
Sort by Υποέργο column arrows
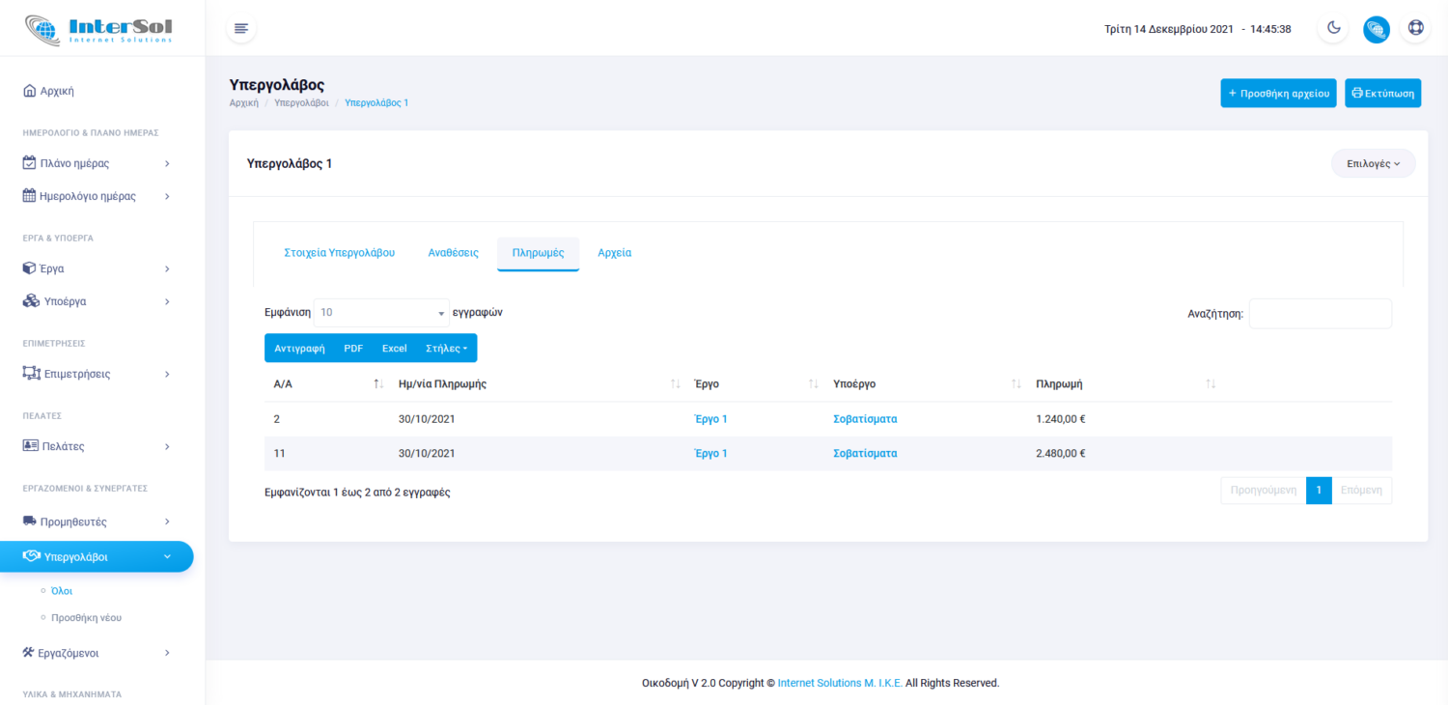click(x=1016, y=384)
